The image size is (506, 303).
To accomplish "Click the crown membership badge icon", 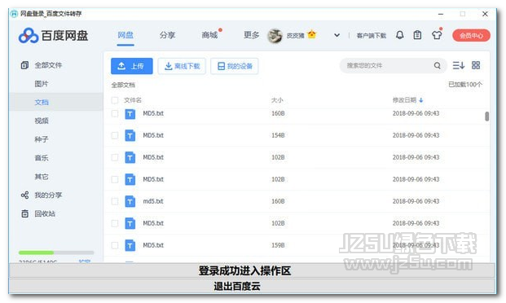I will (312, 34).
